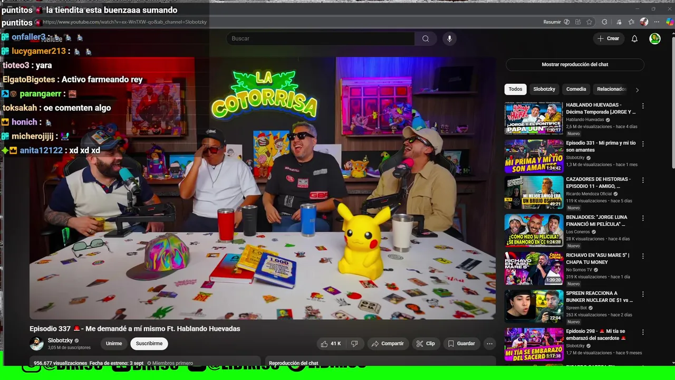The height and width of the screenshot is (380, 675).
Task: Select the Relacionados filter chip
Action: 612,89
